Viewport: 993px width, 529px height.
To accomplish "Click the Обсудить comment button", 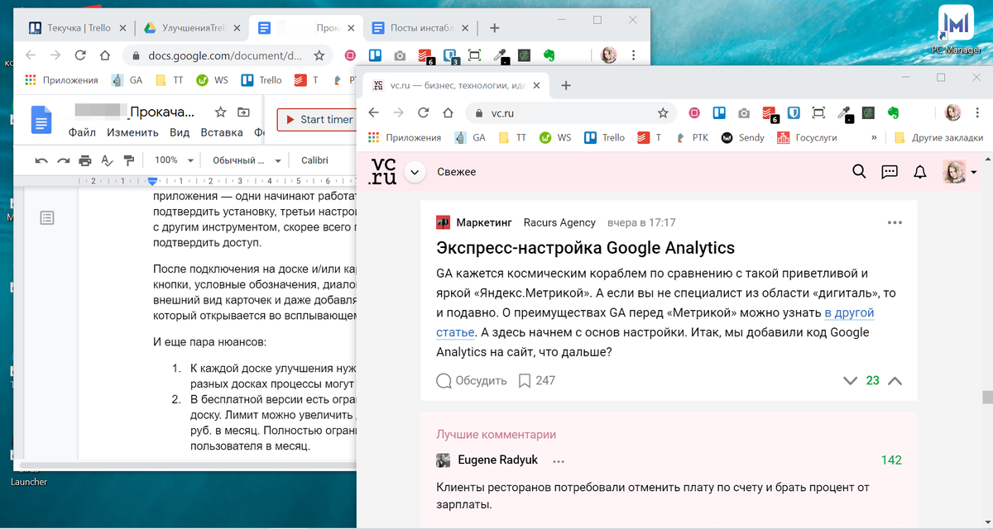I will click(471, 380).
